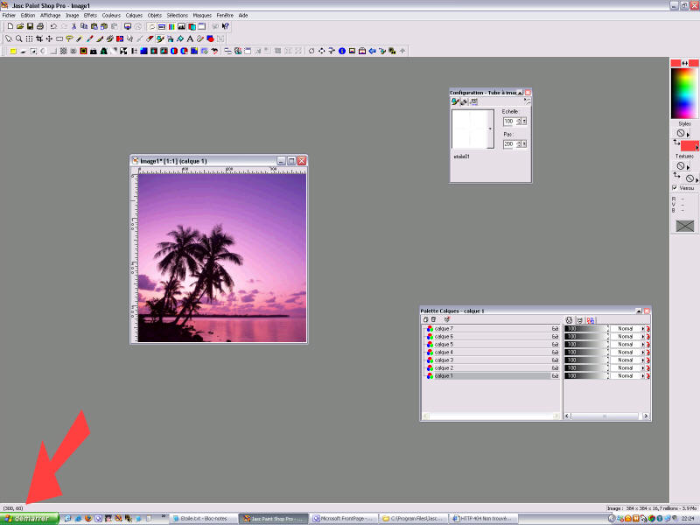700x525 pixels.
Task: Open blend mode dropdown for calque 2
Action: click(x=627, y=367)
